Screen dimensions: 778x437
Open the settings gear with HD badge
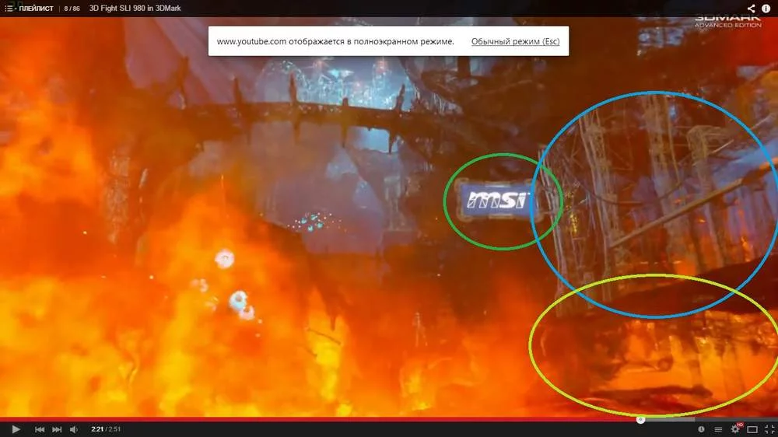[x=736, y=428]
